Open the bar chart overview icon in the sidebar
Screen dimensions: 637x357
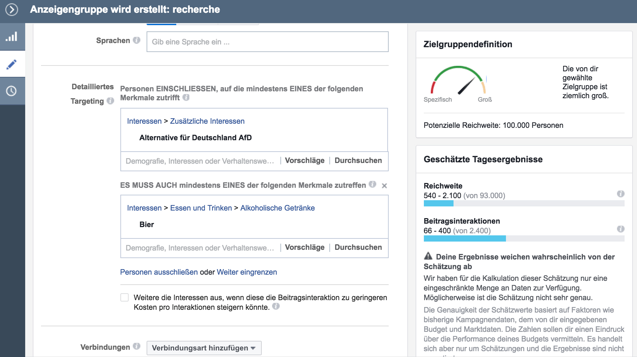click(12, 37)
